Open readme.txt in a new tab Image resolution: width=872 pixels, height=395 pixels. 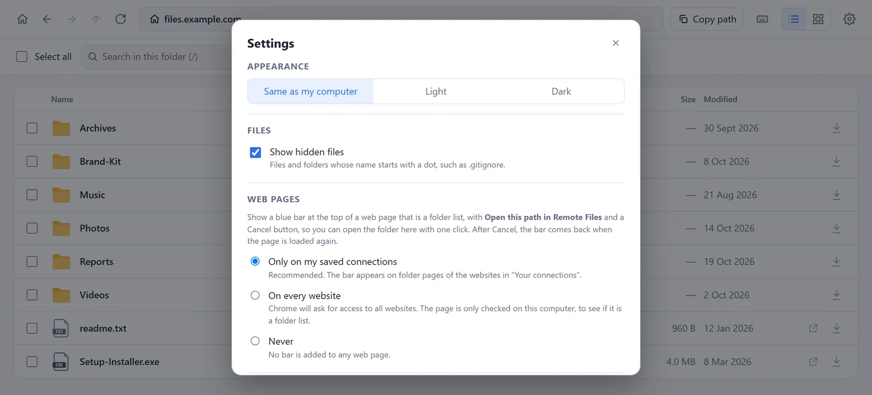pos(813,329)
